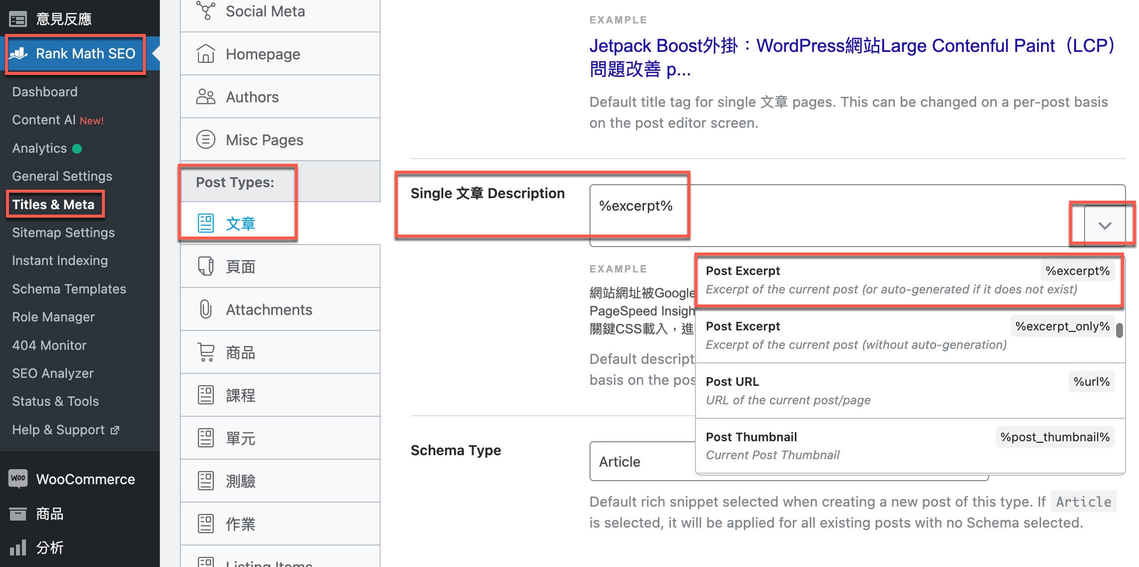Click the 課程 post type icon
1139x567 pixels.
[x=205, y=395]
